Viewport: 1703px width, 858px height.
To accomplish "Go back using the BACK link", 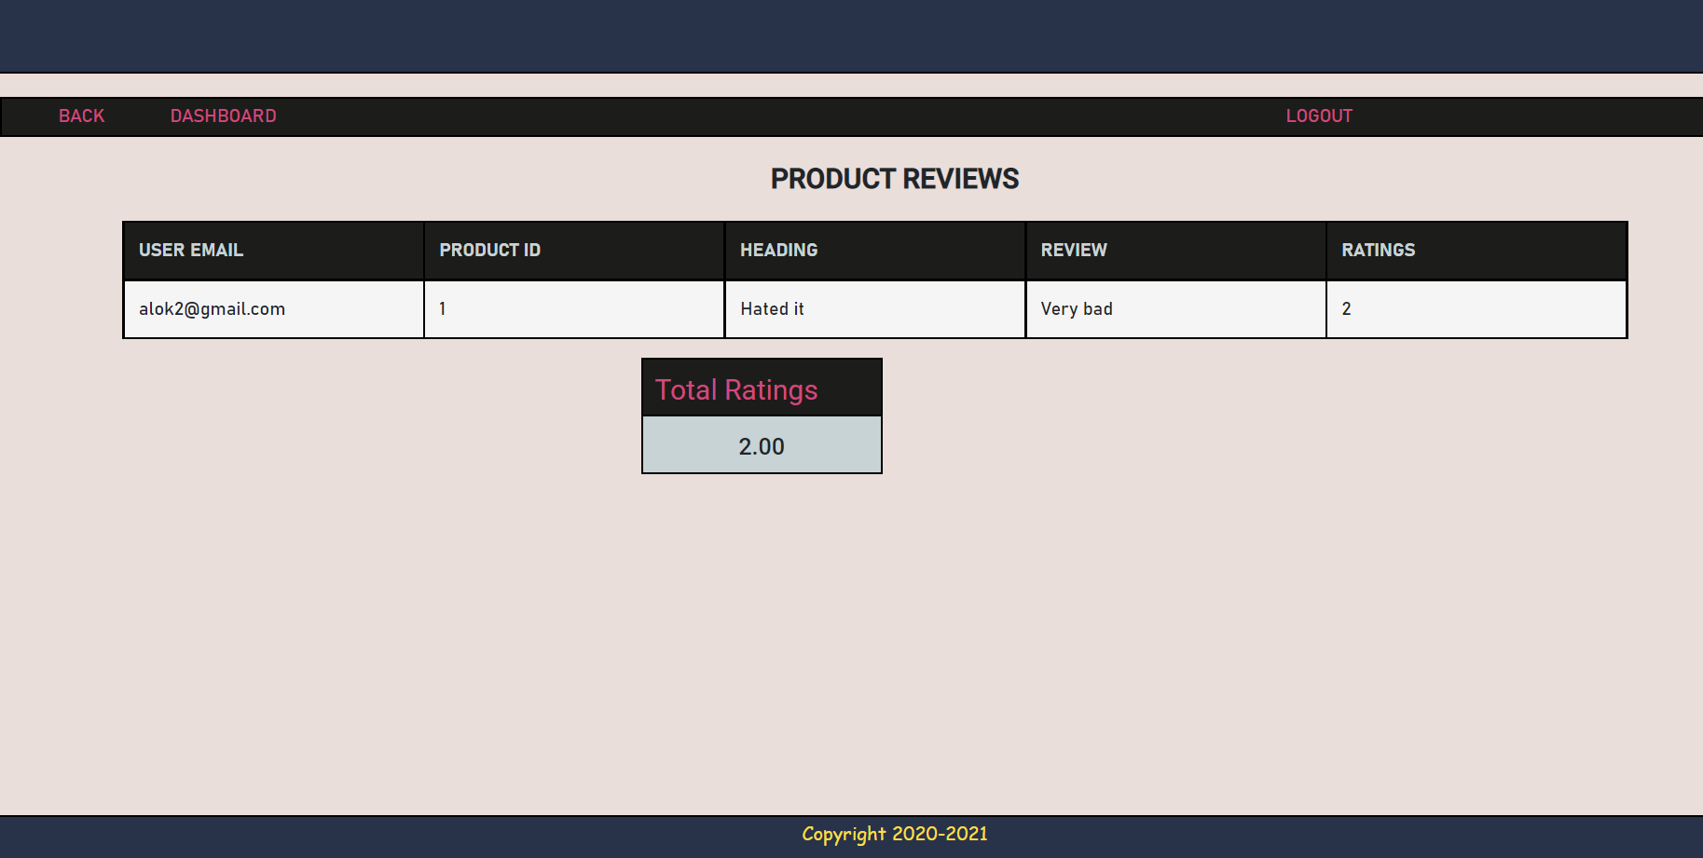I will pos(82,116).
